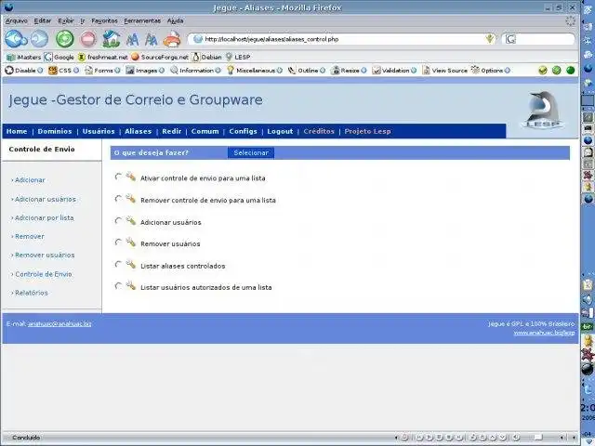Viewport: 595px width, 446px height.
Task: Click View Source in the developer toolbar
Action: tap(445, 71)
